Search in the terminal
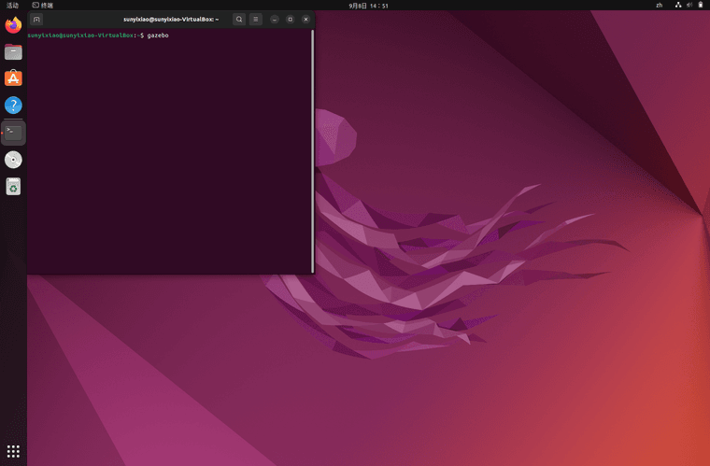This screenshot has width=710, height=466. click(239, 20)
